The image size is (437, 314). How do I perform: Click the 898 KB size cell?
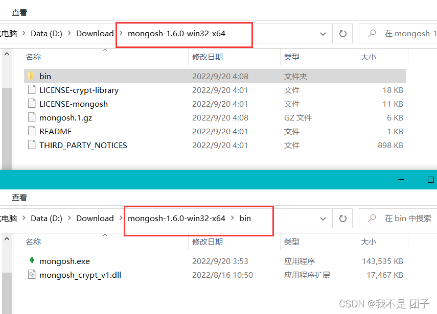[390, 146]
